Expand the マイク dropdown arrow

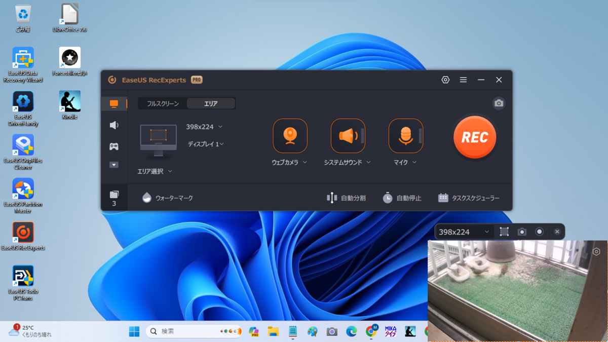pyautogui.click(x=414, y=162)
